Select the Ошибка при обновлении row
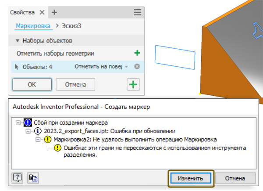Viewport: 263px width, 191px height. (x=110, y=131)
